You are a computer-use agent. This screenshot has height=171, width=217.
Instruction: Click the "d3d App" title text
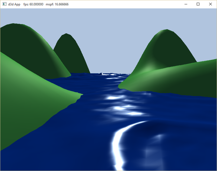14,4
